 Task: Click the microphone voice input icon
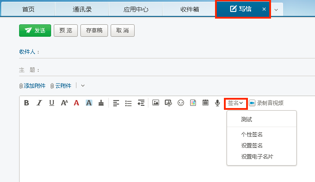point(217,103)
